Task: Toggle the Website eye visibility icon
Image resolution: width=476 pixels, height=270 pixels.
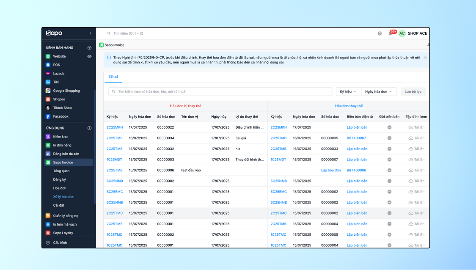Action: point(89,56)
